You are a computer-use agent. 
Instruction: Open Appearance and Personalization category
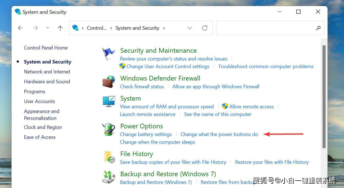pos(42,115)
